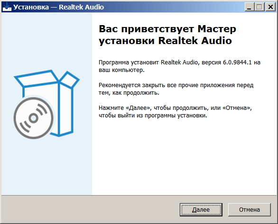Click the title bar text Установка — Realtek Audio

pyautogui.click(x=58, y=7)
